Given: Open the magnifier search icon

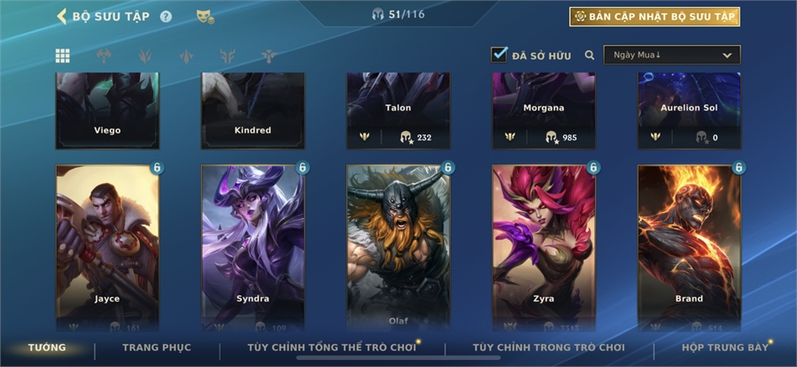Looking at the screenshot, I should (590, 55).
